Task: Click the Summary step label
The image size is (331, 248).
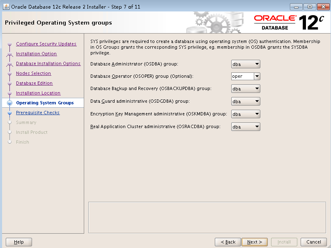Action: coord(26,122)
